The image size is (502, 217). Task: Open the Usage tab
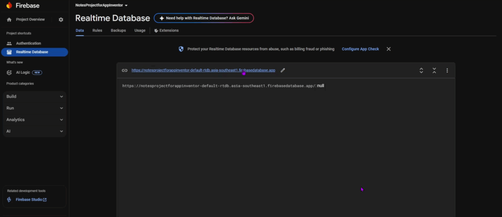[x=140, y=30]
